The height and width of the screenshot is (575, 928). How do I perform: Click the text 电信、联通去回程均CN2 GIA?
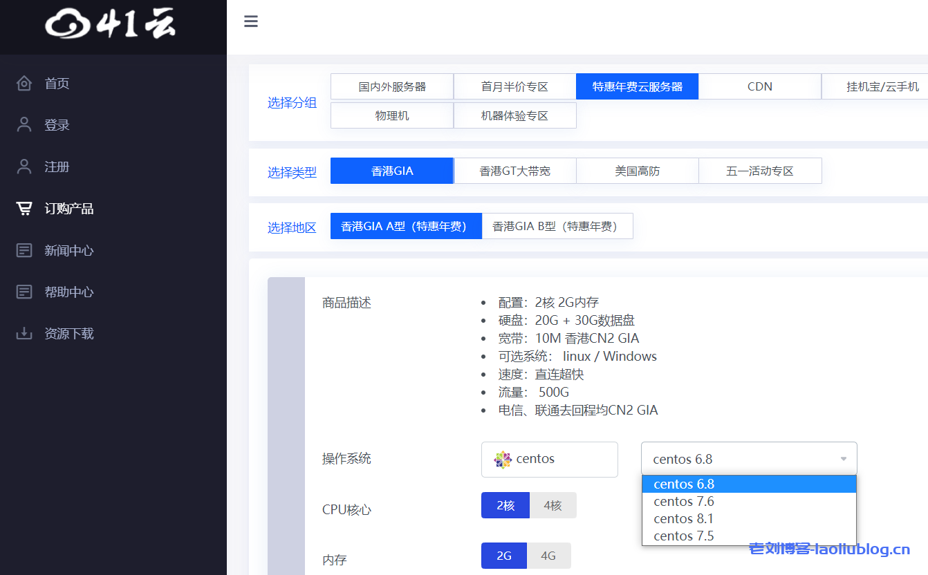[x=578, y=411]
